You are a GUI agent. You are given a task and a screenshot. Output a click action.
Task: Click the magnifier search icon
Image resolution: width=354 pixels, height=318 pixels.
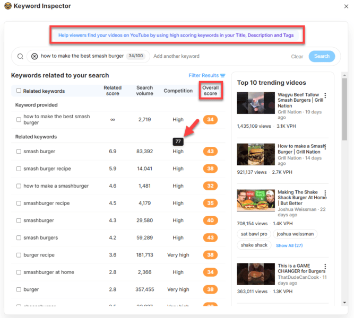20,56
